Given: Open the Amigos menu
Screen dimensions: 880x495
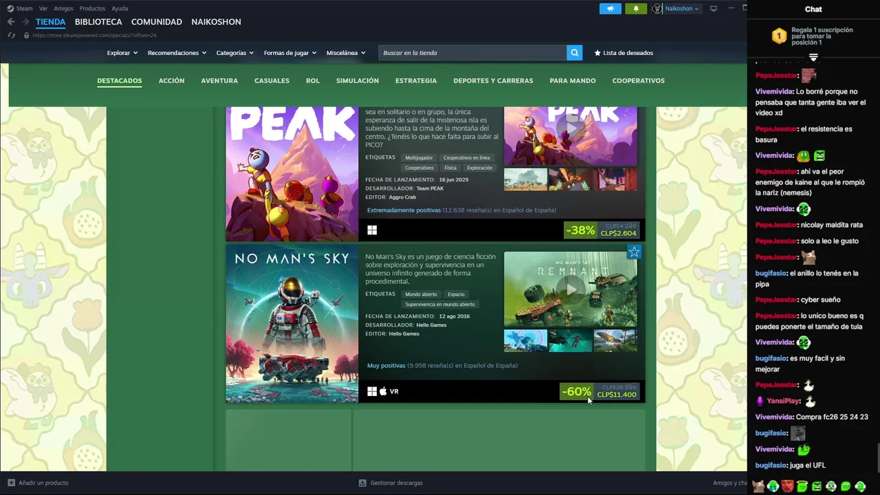Looking at the screenshot, I should [63, 8].
